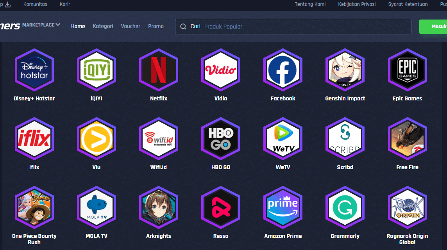Click the Arknights character icon

tap(159, 207)
